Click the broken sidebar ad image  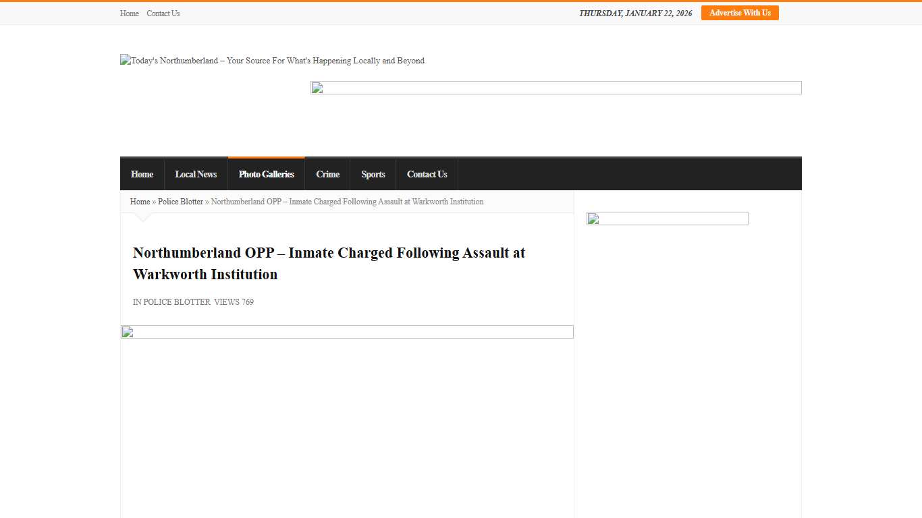667,219
